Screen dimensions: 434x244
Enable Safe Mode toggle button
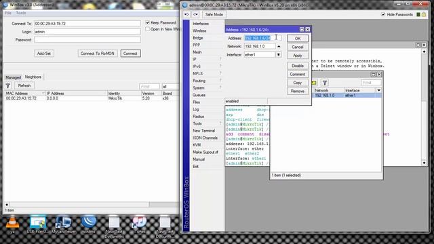click(x=214, y=14)
